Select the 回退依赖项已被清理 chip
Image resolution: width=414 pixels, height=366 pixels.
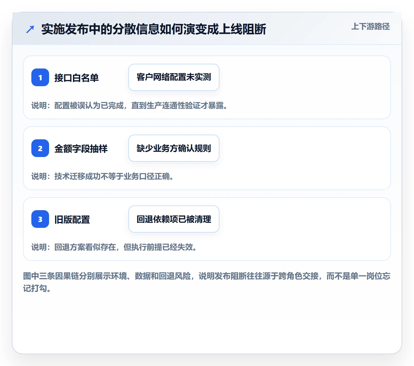click(x=174, y=219)
